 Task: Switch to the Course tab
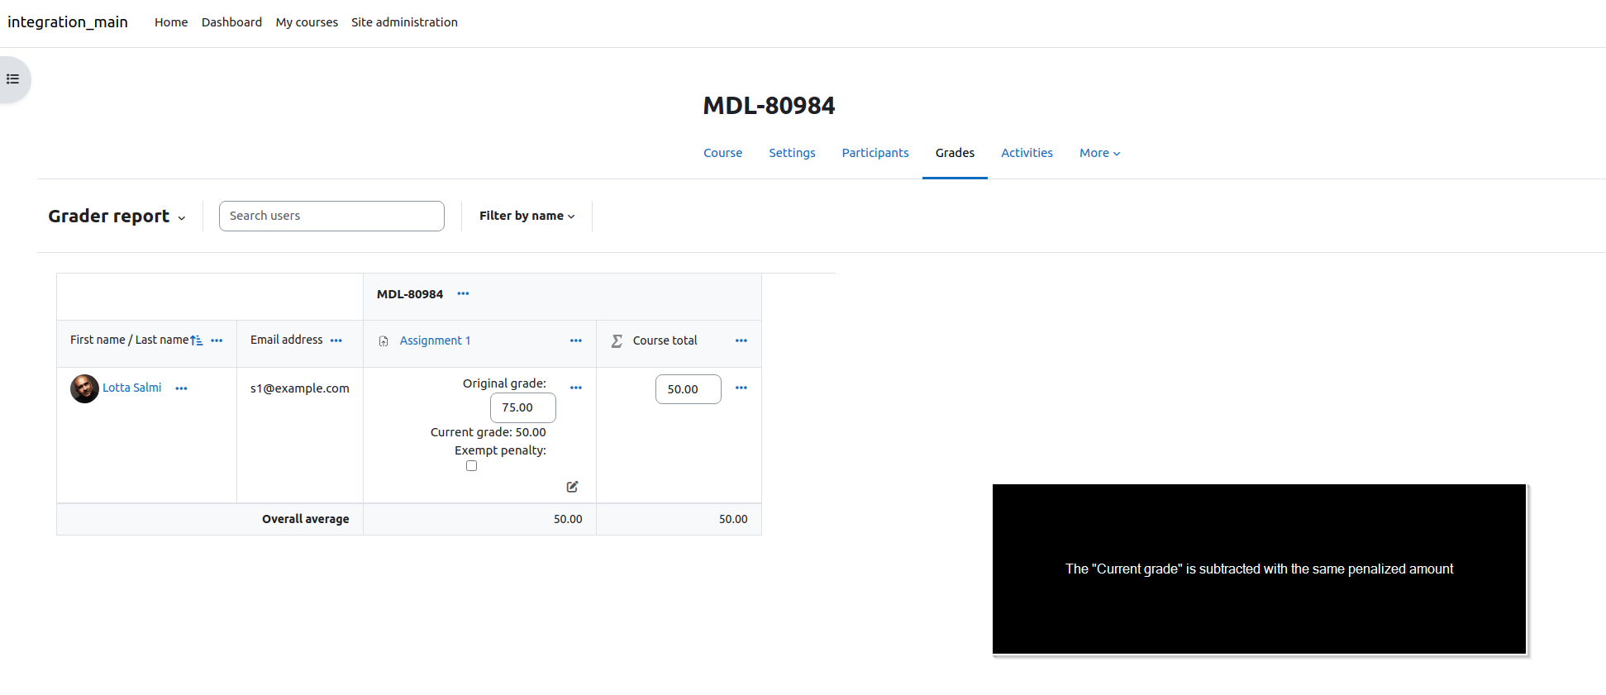tap(722, 153)
